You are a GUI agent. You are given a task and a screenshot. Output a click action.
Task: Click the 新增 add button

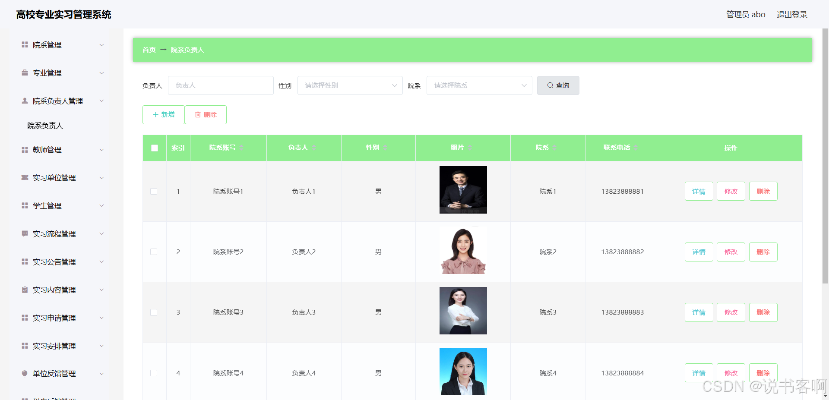(164, 115)
